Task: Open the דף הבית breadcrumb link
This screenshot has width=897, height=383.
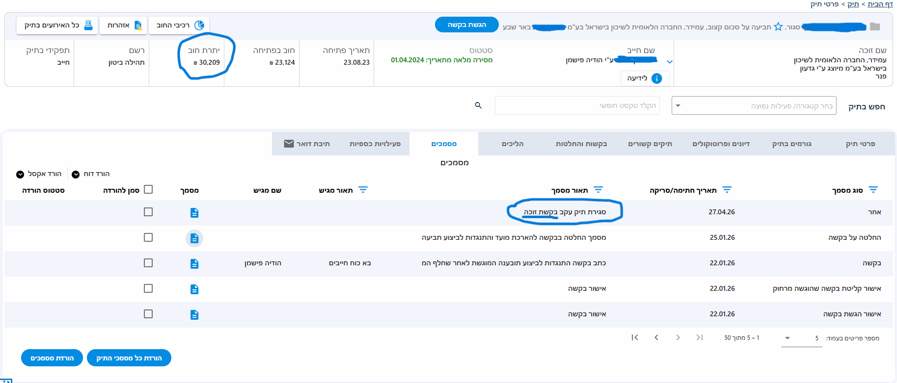Action: (x=880, y=4)
